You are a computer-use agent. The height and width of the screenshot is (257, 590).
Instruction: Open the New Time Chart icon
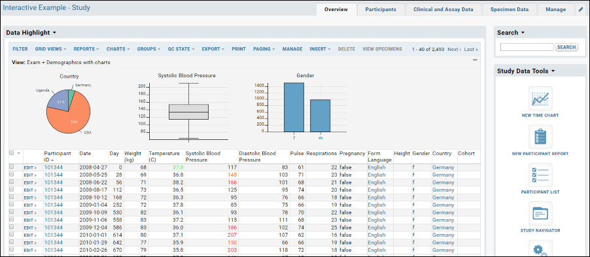(540, 98)
